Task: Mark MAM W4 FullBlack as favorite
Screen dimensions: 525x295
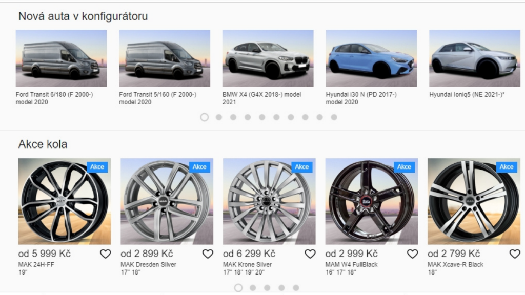Action: coord(413,254)
